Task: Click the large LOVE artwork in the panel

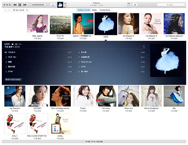Action: point(167,60)
